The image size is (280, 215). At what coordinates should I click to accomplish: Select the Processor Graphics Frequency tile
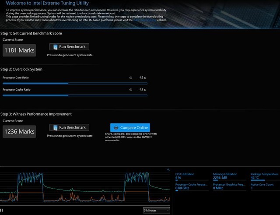(x=229, y=187)
